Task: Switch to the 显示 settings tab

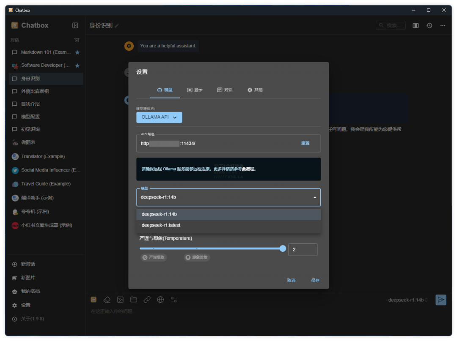Action: pos(195,90)
